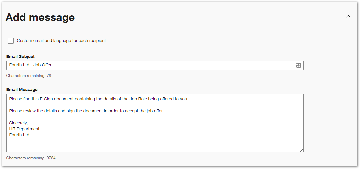Enable Custom email and language checkbox

pyautogui.click(x=11, y=41)
